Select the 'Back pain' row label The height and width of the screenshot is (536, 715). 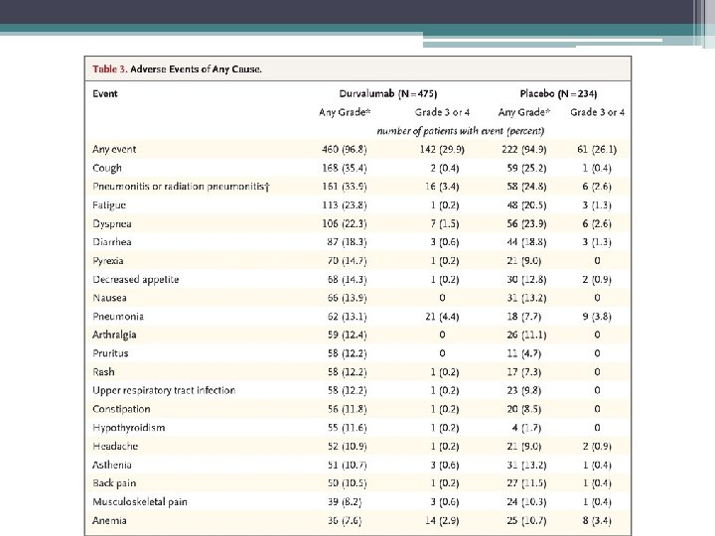(x=115, y=483)
